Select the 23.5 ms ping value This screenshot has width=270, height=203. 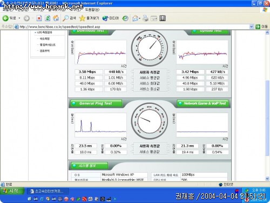pos(86,146)
